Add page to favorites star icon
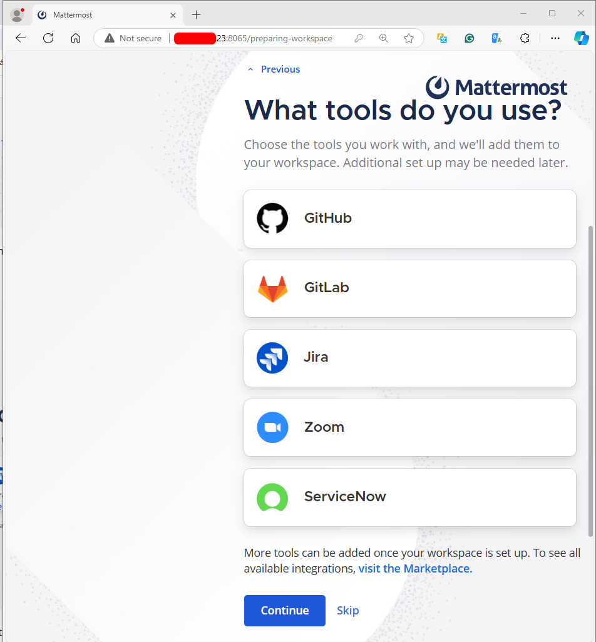The image size is (596, 642). tap(408, 38)
